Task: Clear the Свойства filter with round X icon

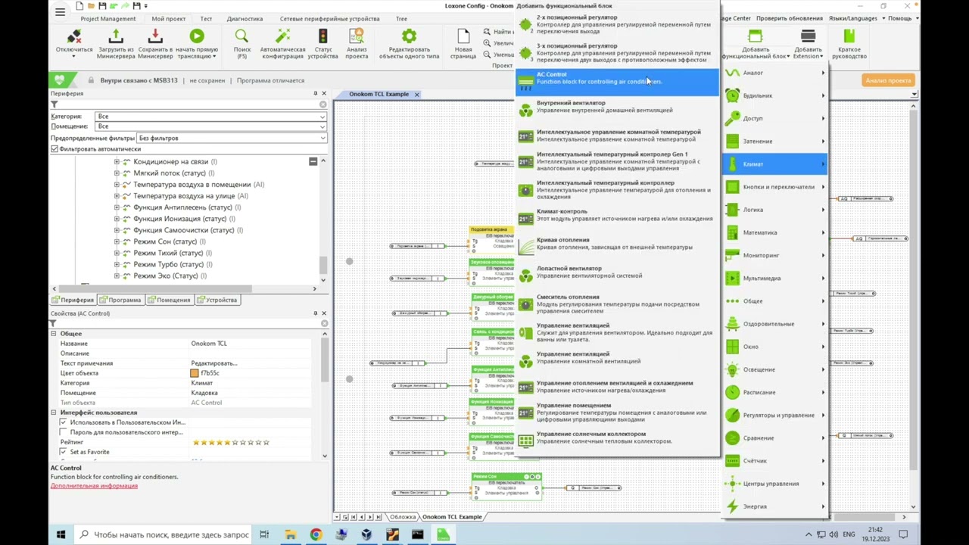Action: (x=324, y=323)
